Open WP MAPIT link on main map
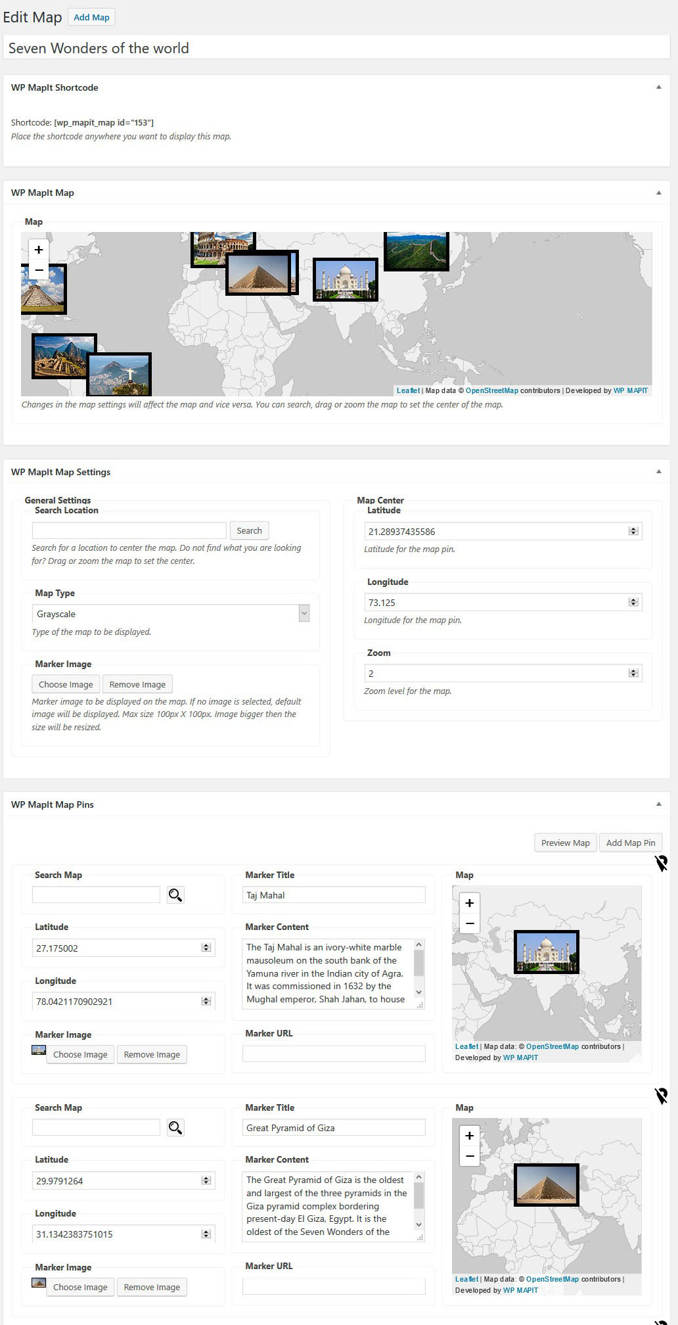Viewport: 678px width, 1325px height. click(631, 390)
